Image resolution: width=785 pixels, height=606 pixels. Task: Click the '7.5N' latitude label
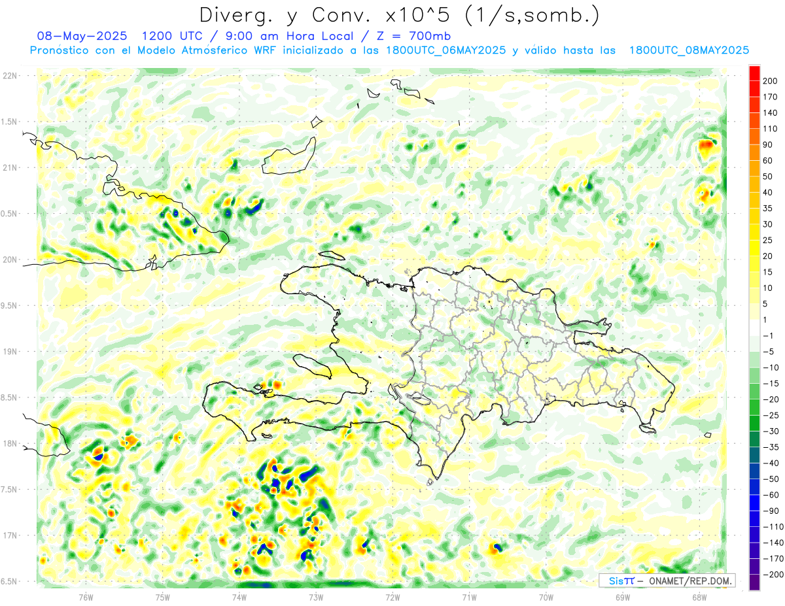point(9,490)
